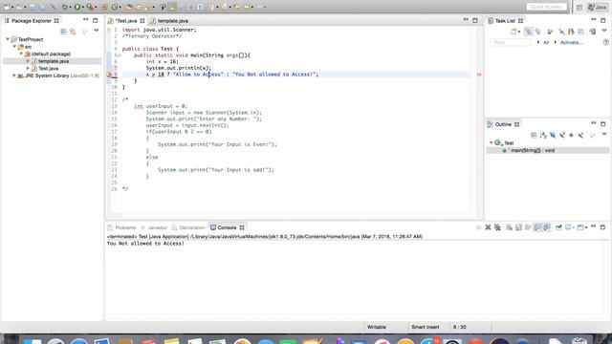
Task: Click the New file toolbar icon
Action: 7,7
